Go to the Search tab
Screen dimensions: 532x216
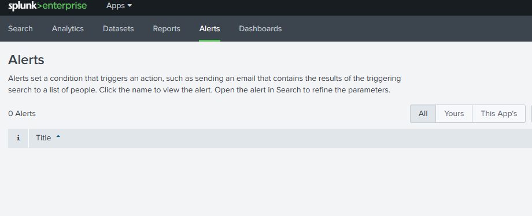point(20,29)
